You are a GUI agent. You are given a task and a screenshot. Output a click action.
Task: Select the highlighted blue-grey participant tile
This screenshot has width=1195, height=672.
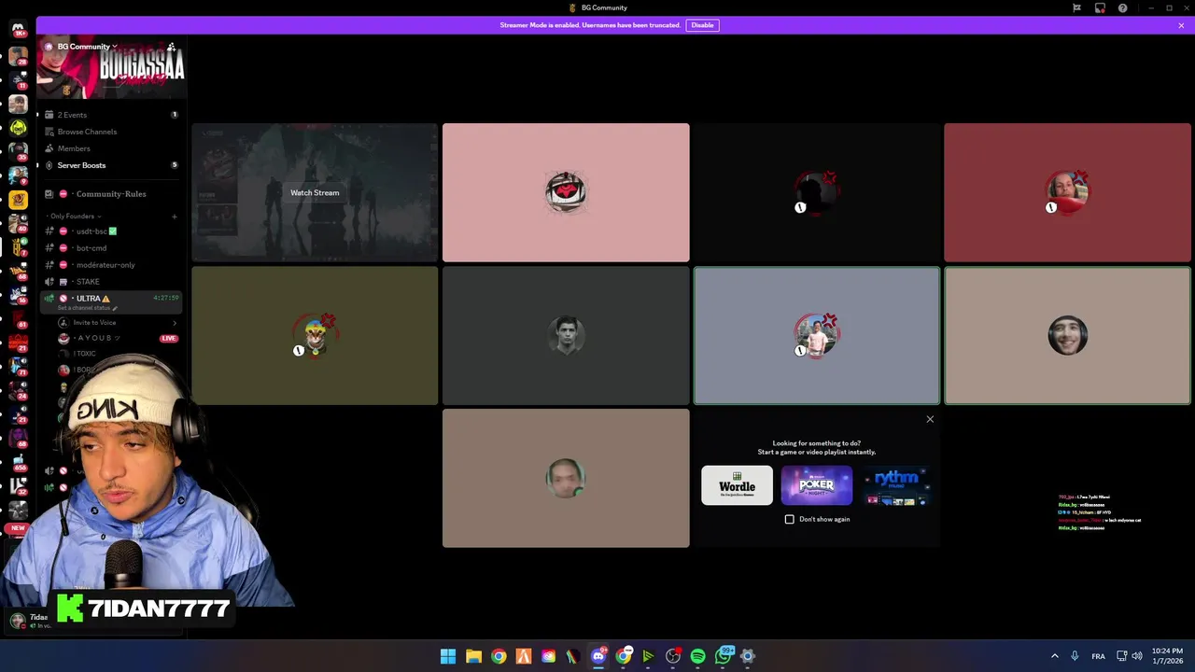(817, 336)
